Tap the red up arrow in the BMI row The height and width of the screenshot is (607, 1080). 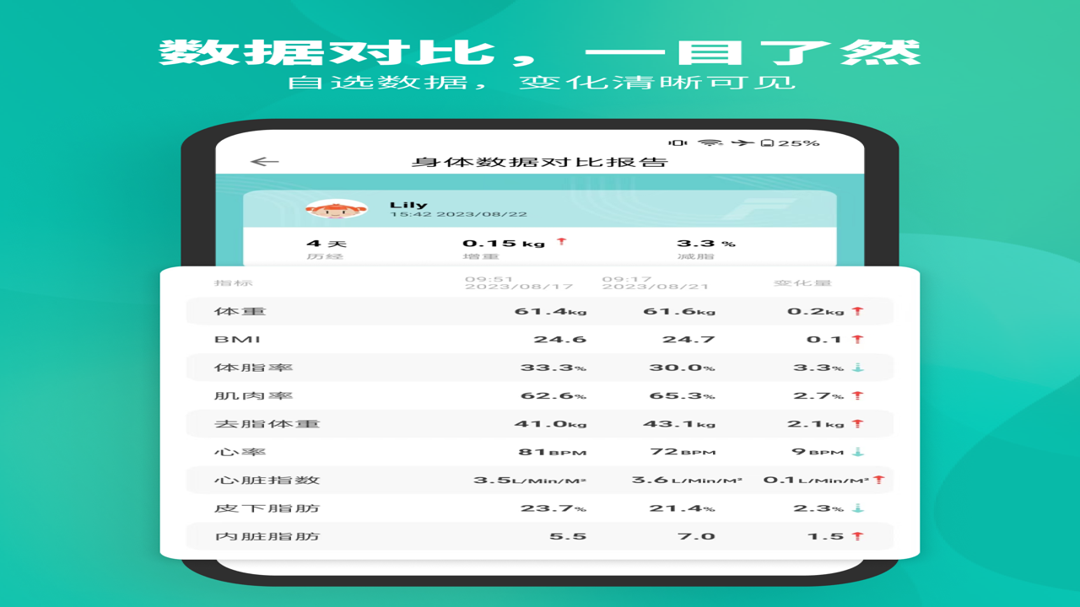[858, 339]
